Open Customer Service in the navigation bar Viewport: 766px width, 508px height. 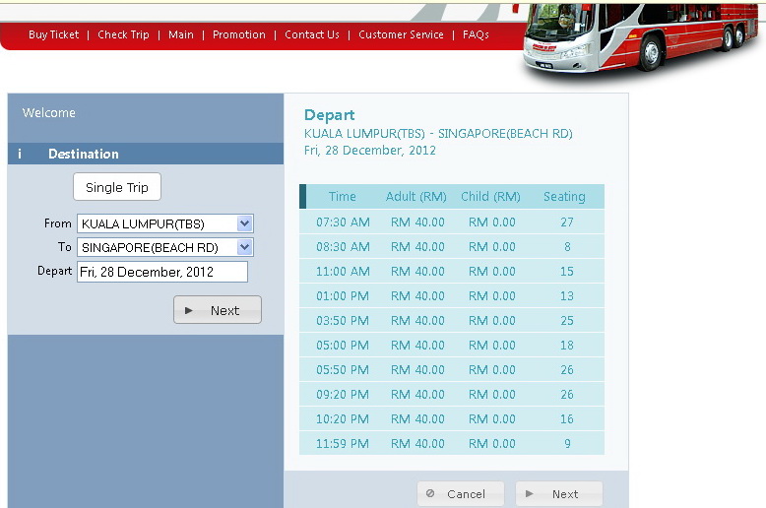click(x=401, y=34)
